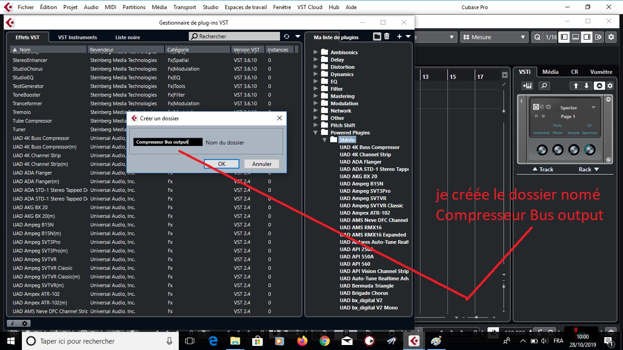Open the Transport menu

click(x=185, y=7)
